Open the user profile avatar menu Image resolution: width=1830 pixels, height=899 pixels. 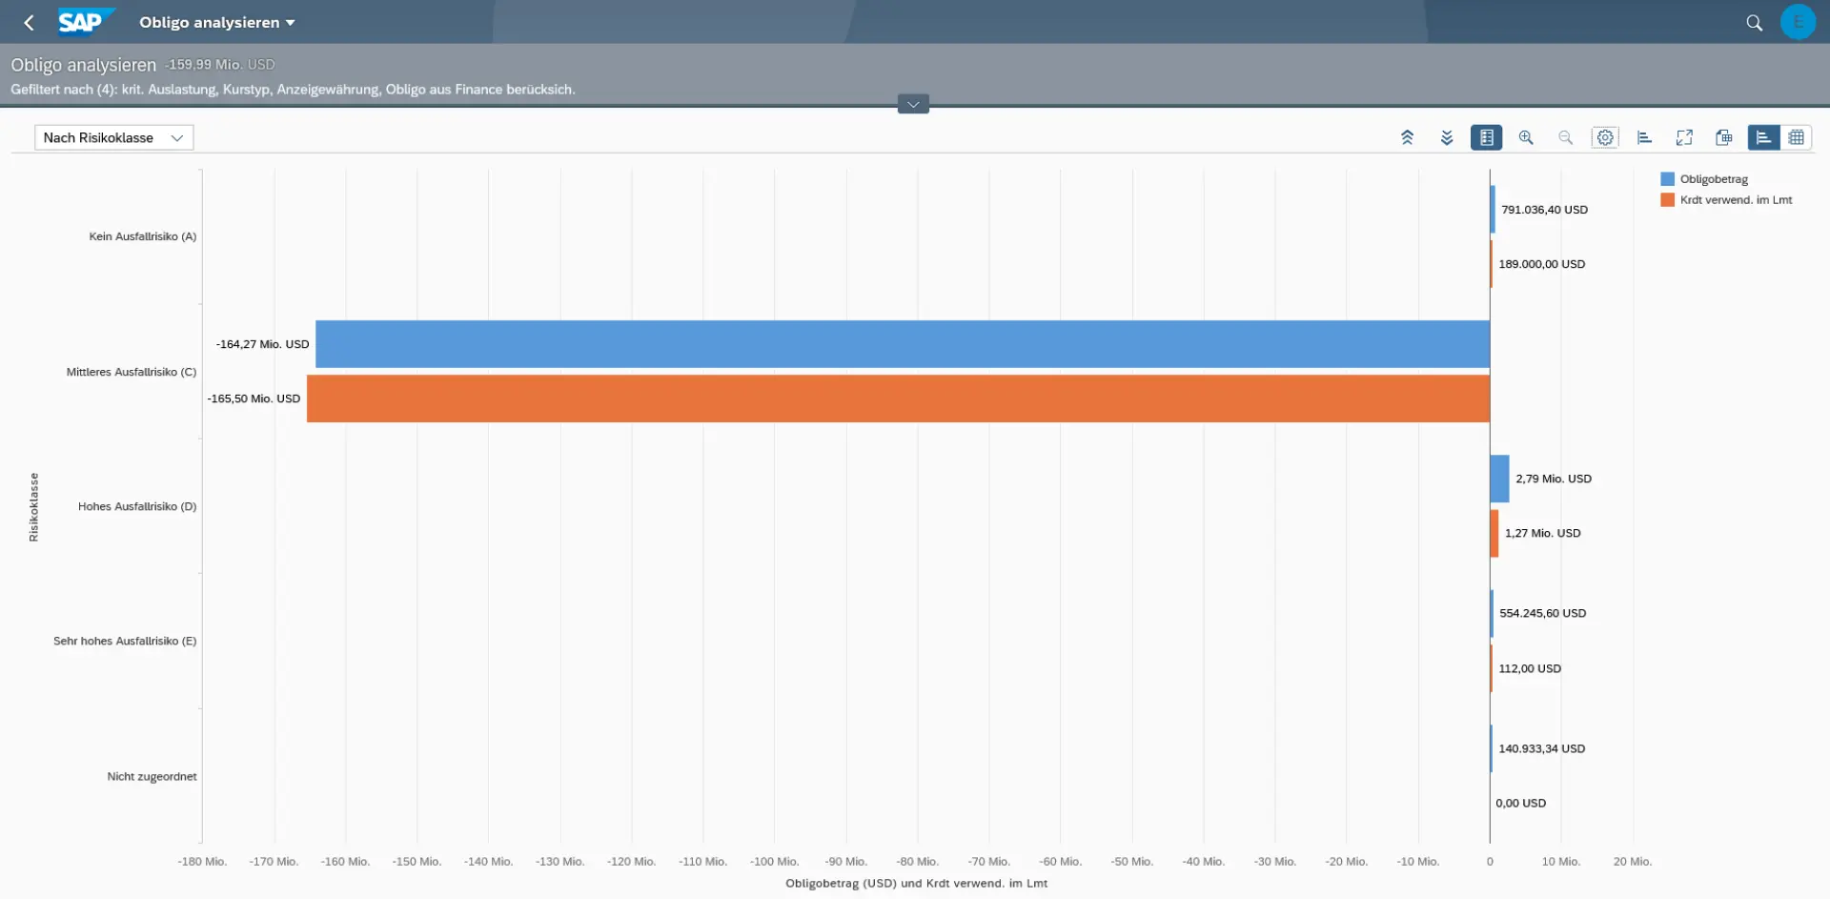(x=1798, y=22)
